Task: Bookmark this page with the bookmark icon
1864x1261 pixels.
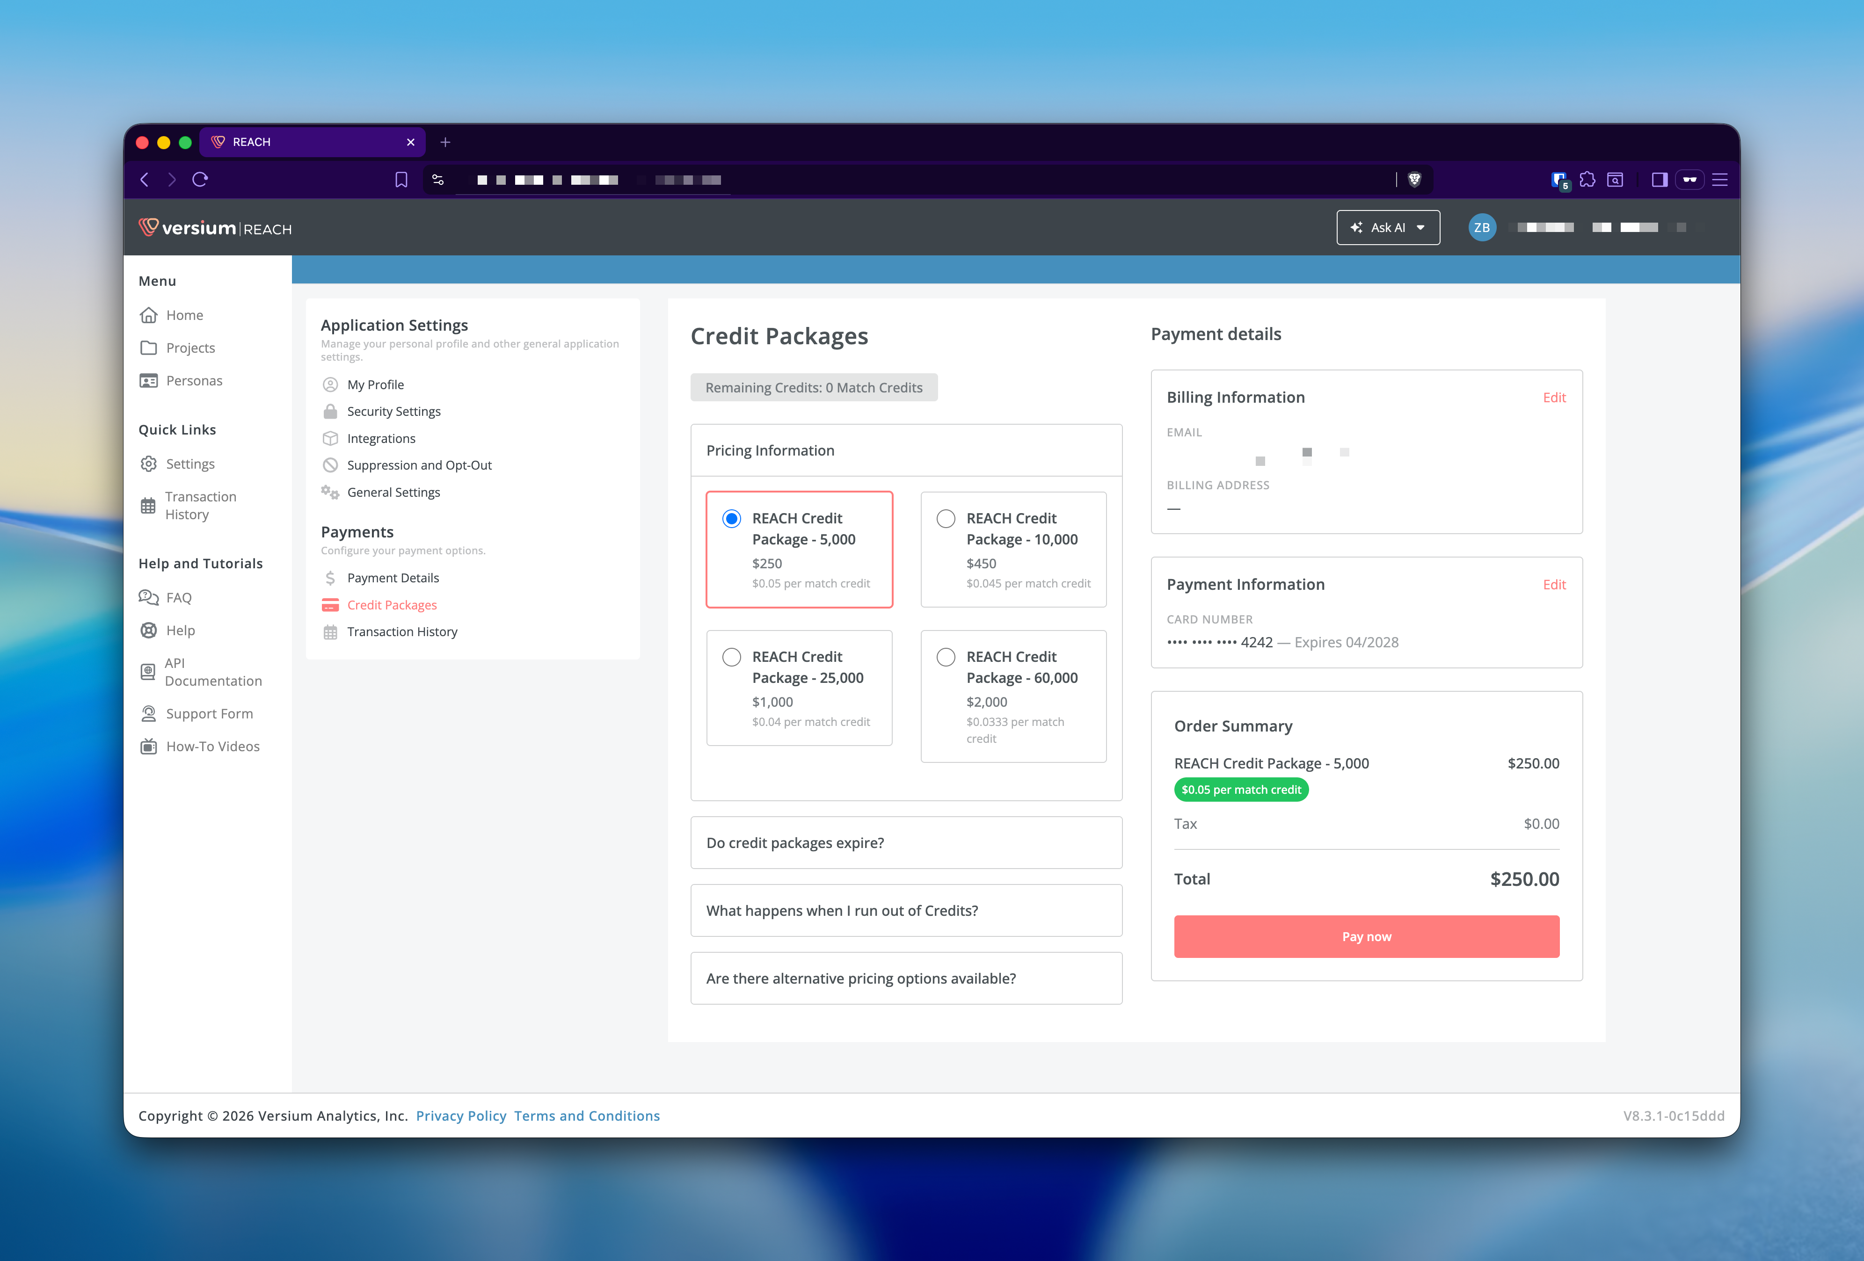Action: point(401,180)
